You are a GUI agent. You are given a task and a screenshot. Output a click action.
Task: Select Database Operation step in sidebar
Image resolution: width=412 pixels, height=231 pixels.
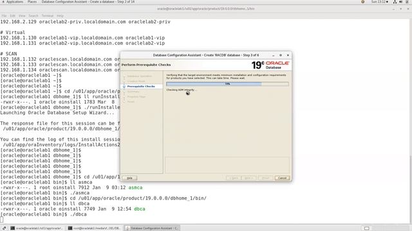pyautogui.click(x=139, y=76)
